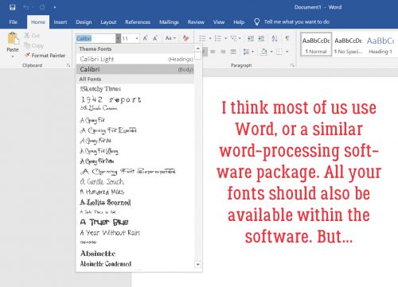The width and height of the screenshot is (398, 287).
Task: Click font list scroll up arrow
Action: pyautogui.click(x=197, y=48)
